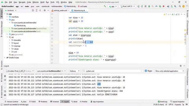Image resolution: width=189 pixels, height=106 pixels.
Task: Toggle the Regex checkbox
Action: point(146,71)
